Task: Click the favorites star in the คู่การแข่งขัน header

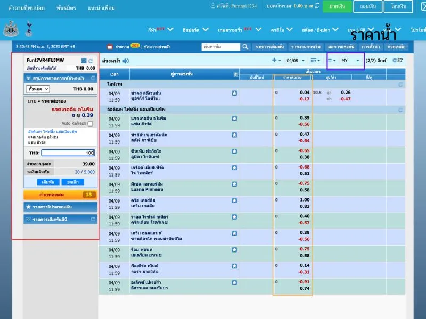Action: pos(236,74)
